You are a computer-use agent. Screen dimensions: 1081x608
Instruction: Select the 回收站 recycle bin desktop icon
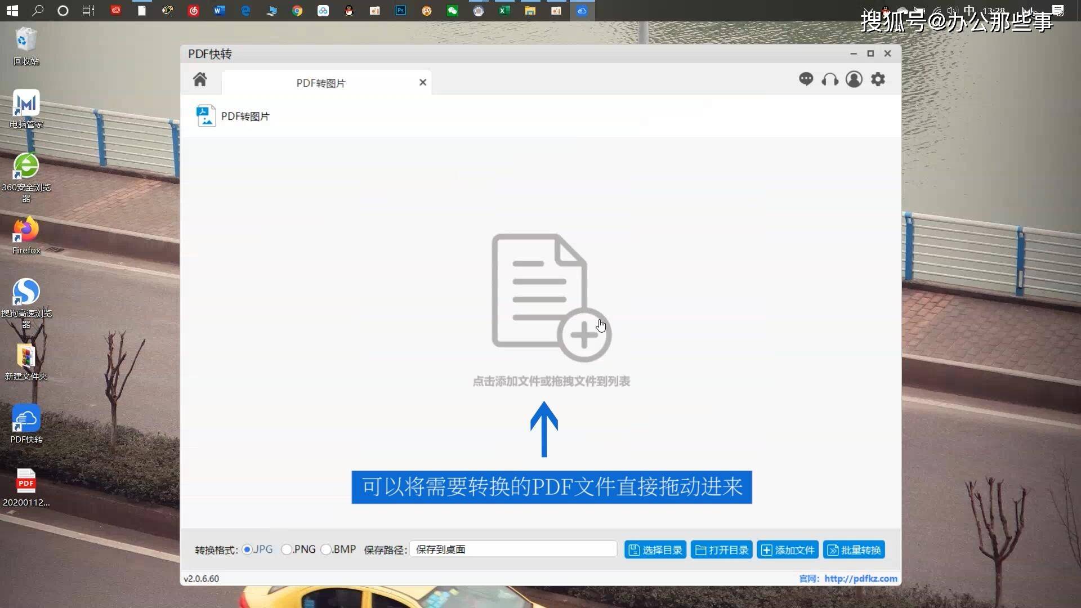(26, 46)
